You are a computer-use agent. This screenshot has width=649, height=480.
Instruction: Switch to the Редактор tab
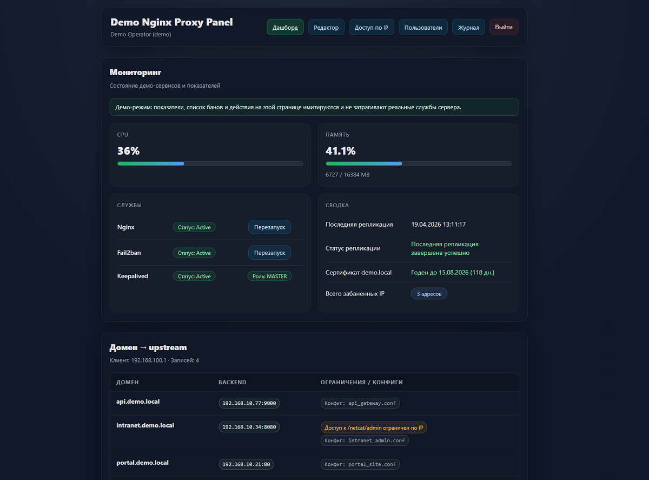pyautogui.click(x=326, y=27)
